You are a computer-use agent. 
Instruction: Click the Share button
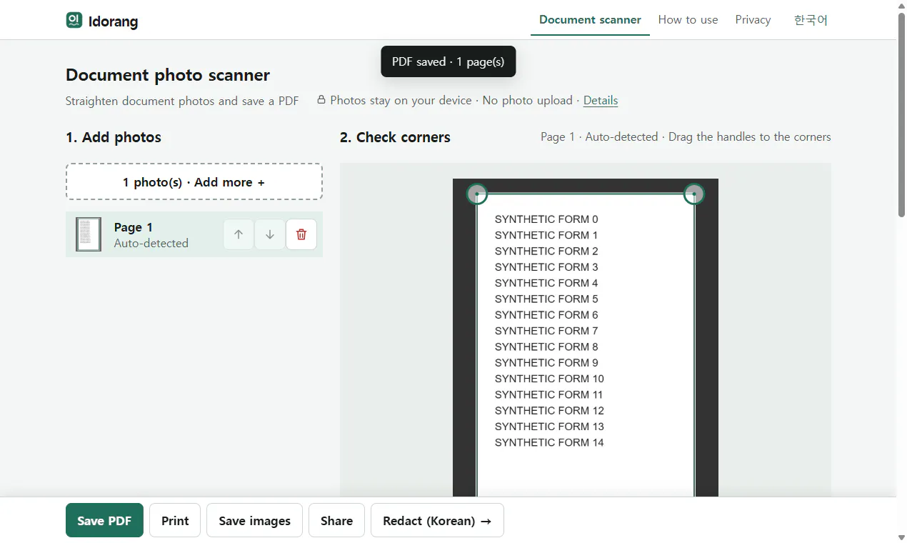tap(336, 520)
